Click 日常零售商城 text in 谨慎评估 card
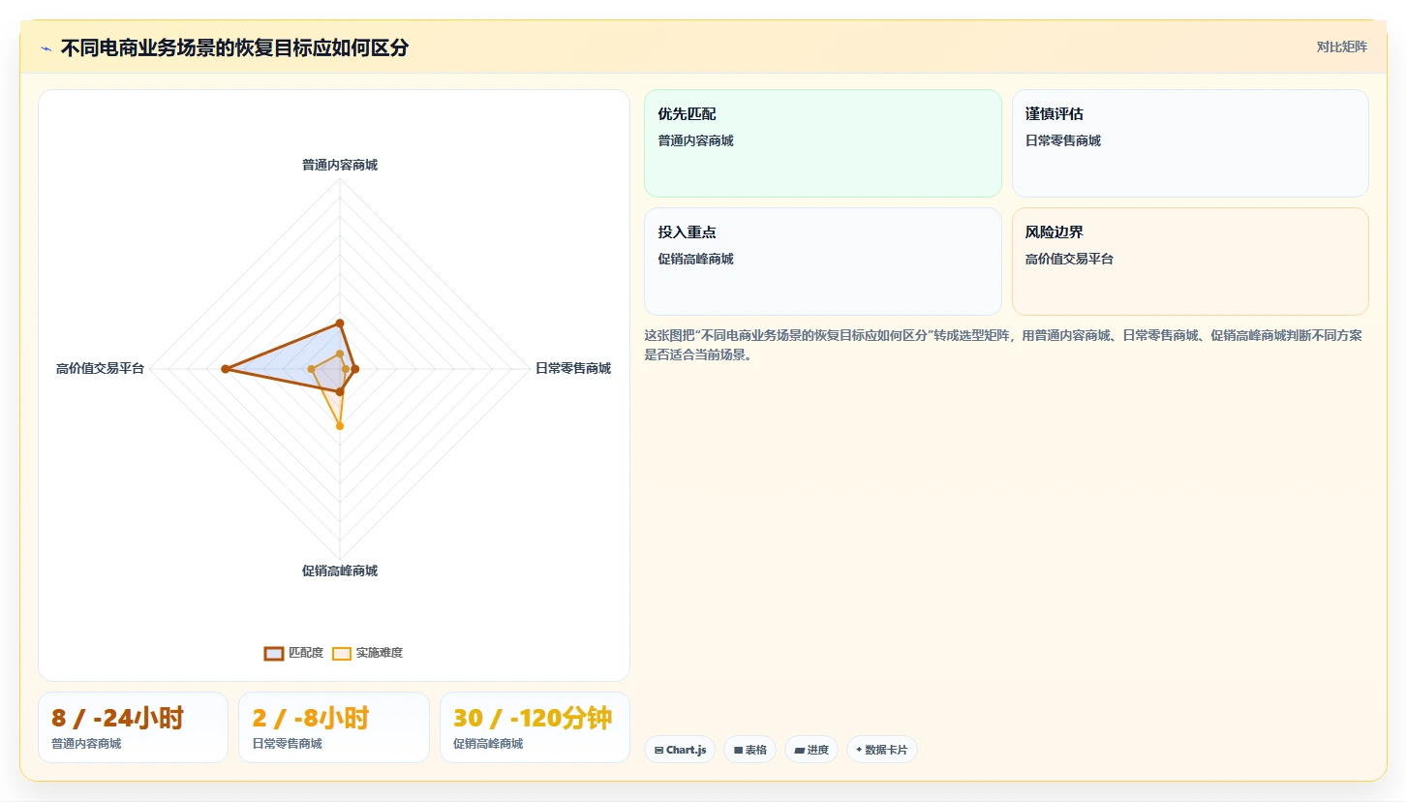Image resolution: width=1407 pixels, height=802 pixels. click(1063, 140)
